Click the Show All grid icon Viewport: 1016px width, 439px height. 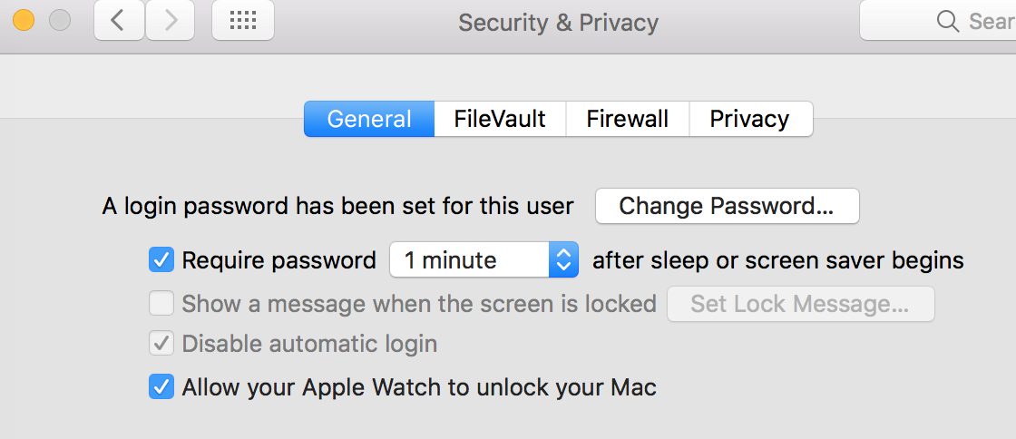tap(242, 21)
